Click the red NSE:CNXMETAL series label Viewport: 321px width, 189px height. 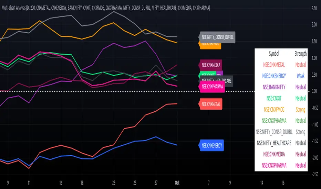coord(212,103)
